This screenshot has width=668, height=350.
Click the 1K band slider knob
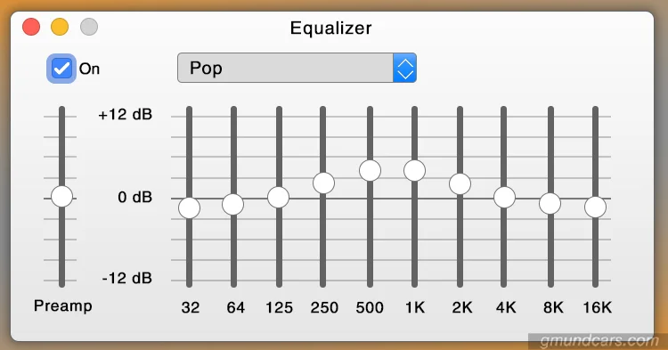click(414, 171)
